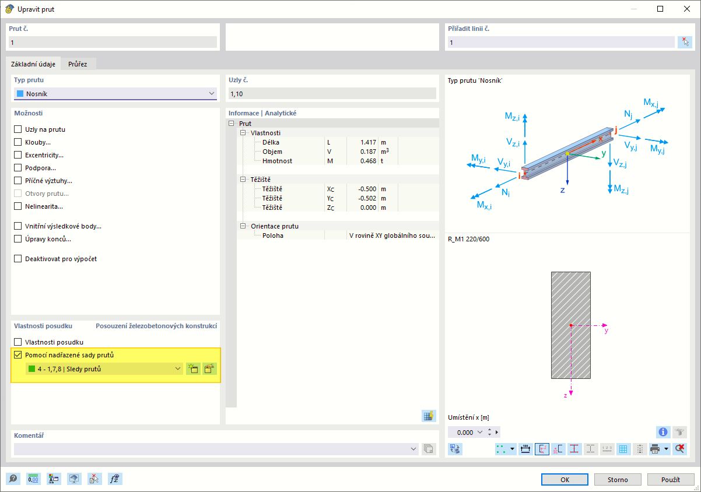The height and width of the screenshot is (492, 701).
Task: Click grey I-section icon
Action: click(591, 449)
